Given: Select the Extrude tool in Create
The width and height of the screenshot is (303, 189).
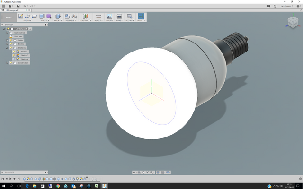Looking at the screenshot, I should (42, 16).
